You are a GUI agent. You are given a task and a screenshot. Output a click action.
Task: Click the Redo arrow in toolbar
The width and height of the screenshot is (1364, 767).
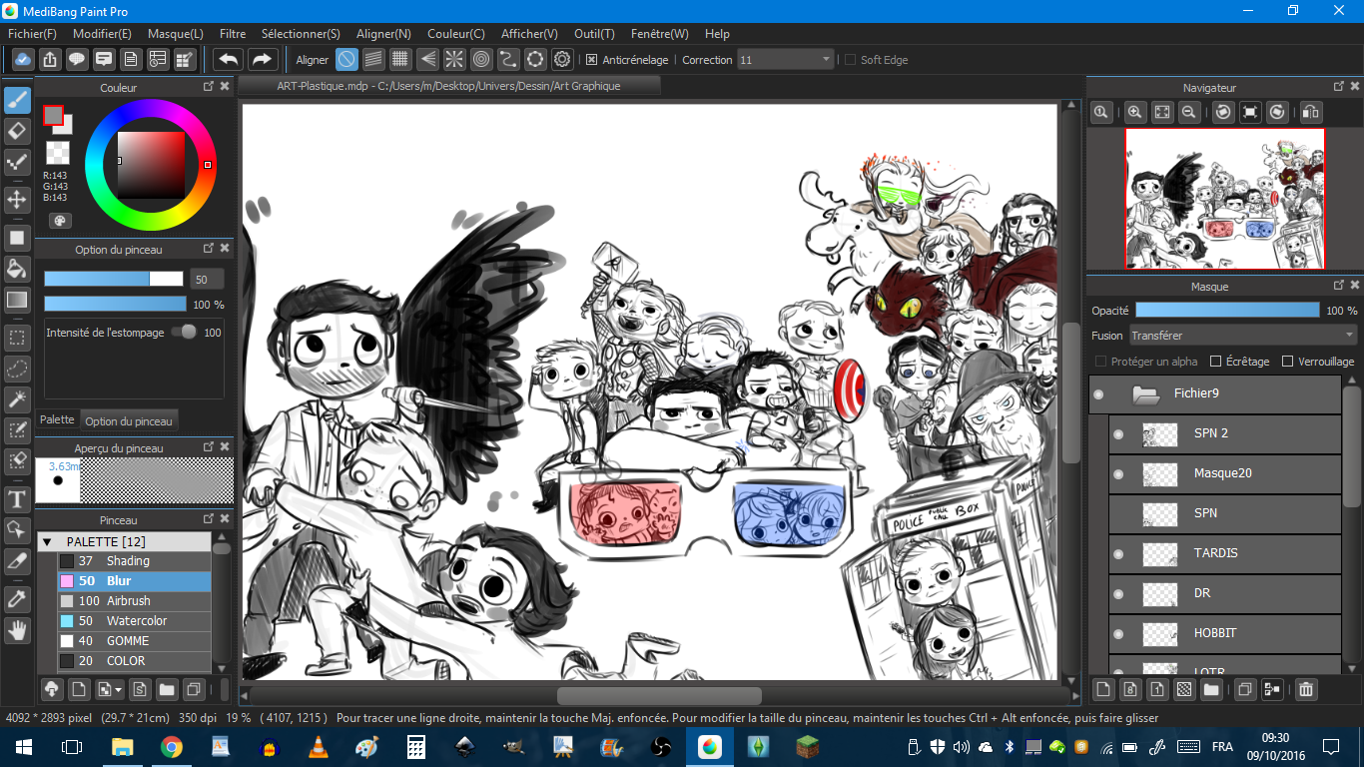tap(262, 60)
